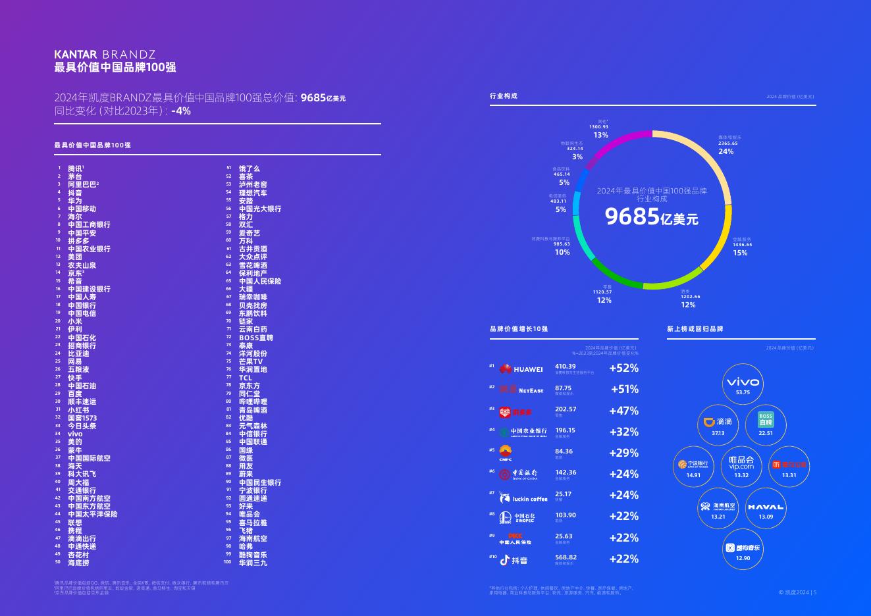Select the 品牌价值增长10强 section heading

(519, 329)
